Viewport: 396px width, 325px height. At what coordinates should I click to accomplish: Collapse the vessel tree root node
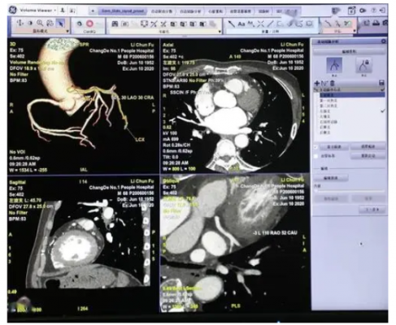click(315, 89)
